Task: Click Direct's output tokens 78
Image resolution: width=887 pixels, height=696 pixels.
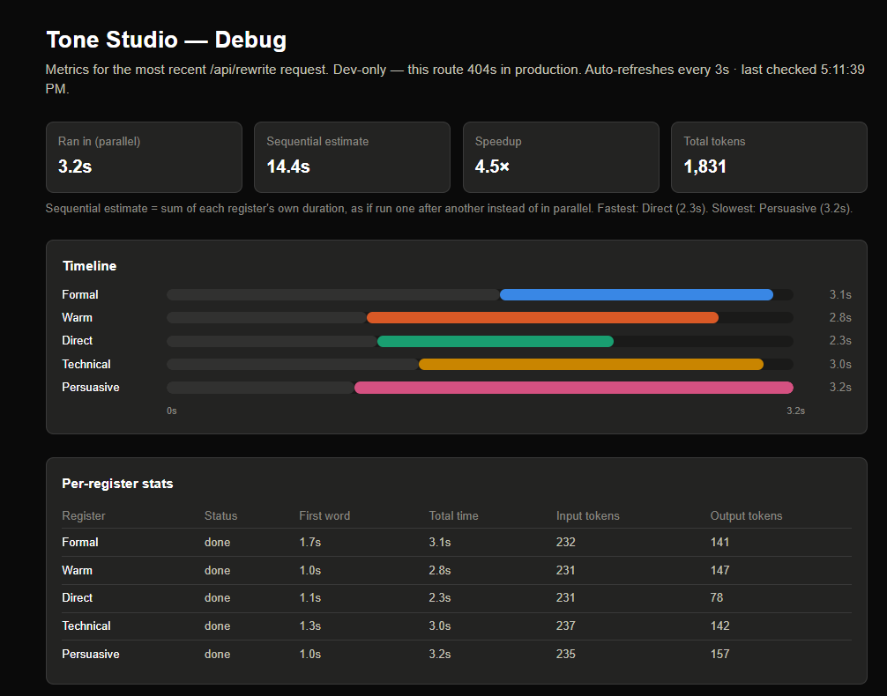Action: pos(717,597)
